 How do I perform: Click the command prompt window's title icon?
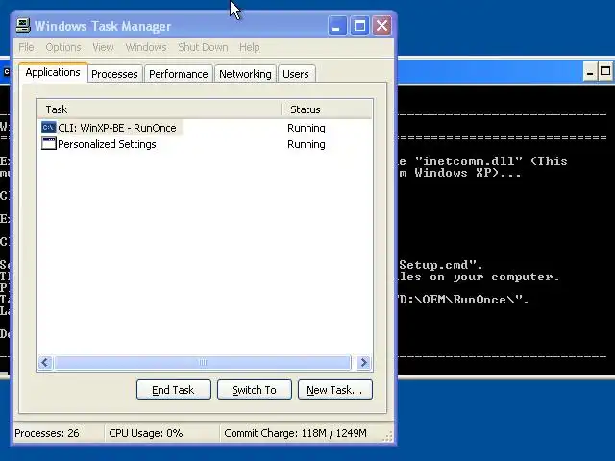6,72
